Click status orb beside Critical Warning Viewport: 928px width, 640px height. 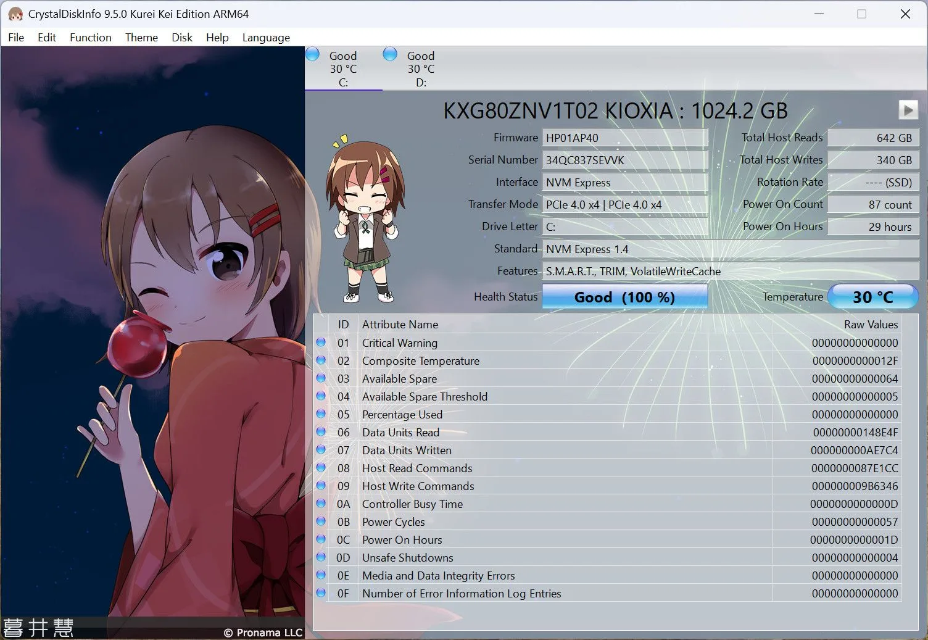point(321,342)
